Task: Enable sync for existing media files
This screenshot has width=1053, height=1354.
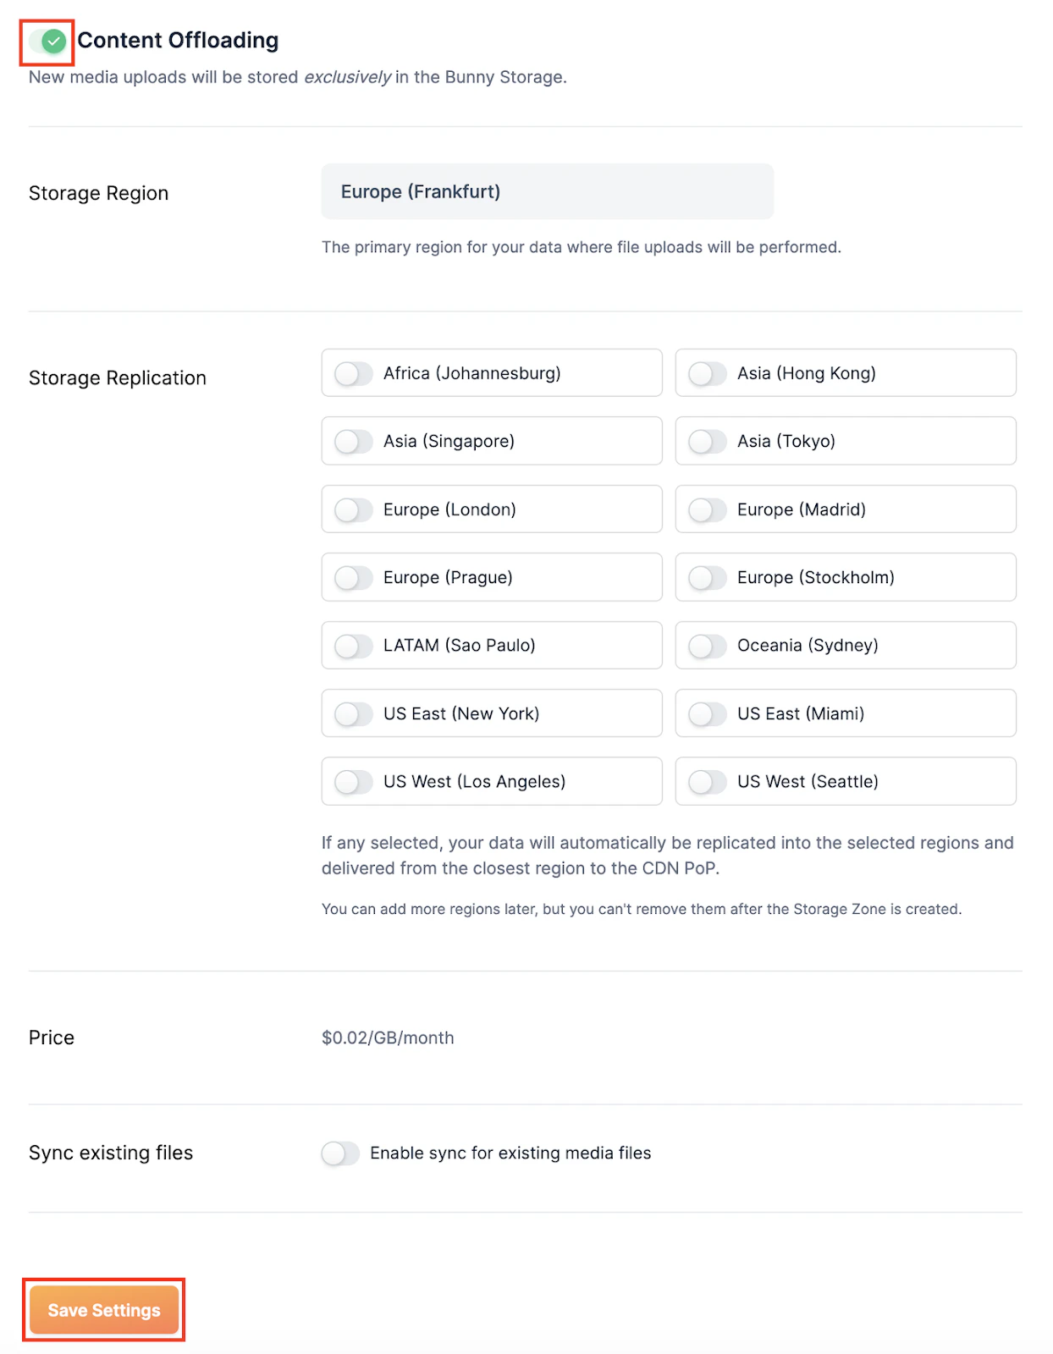Action: tap(341, 1153)
